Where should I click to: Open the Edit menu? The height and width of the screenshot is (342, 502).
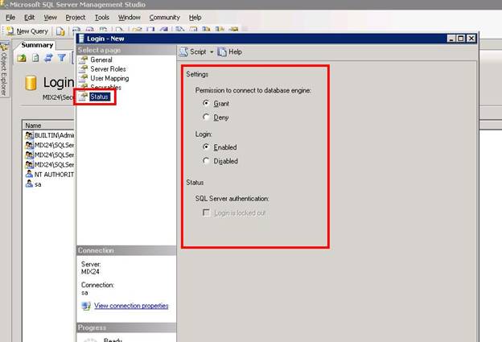(30, 17)
